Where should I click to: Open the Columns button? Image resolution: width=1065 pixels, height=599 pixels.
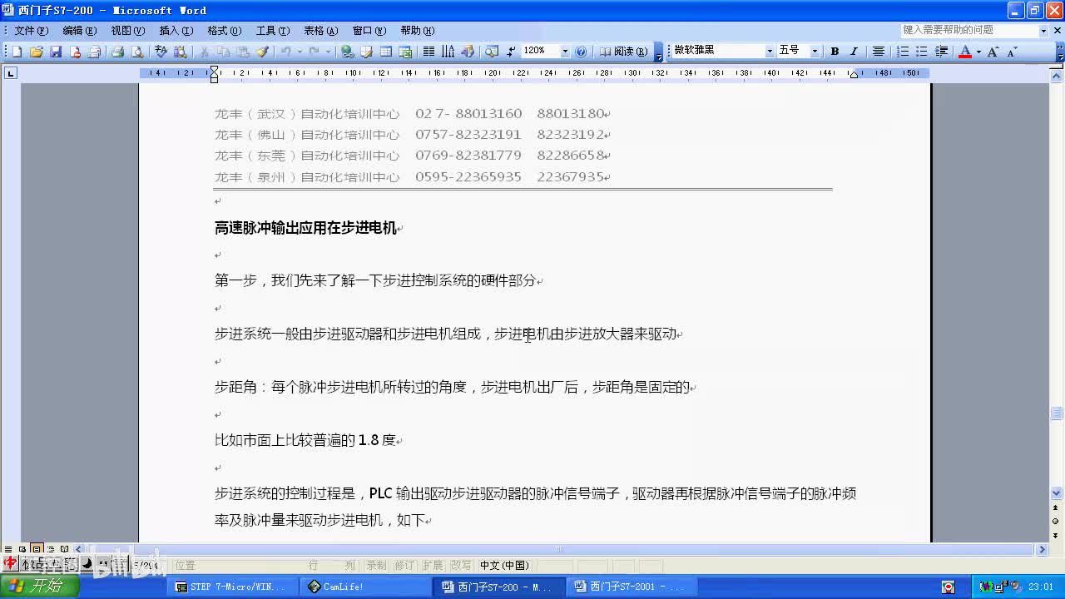pos(428,52)
